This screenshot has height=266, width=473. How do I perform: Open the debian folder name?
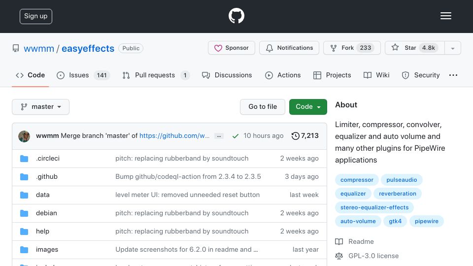click(x=46, y=213)
